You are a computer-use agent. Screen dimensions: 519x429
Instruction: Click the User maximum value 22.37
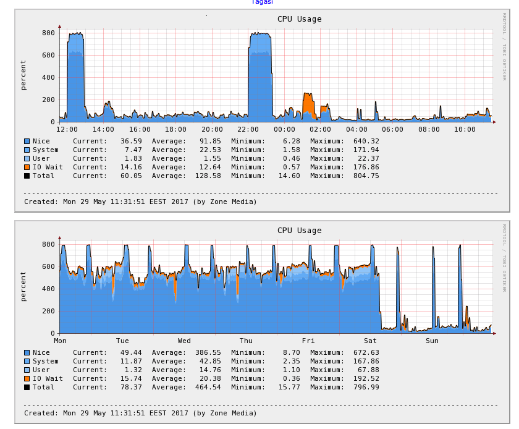click(x=368, y=159)
